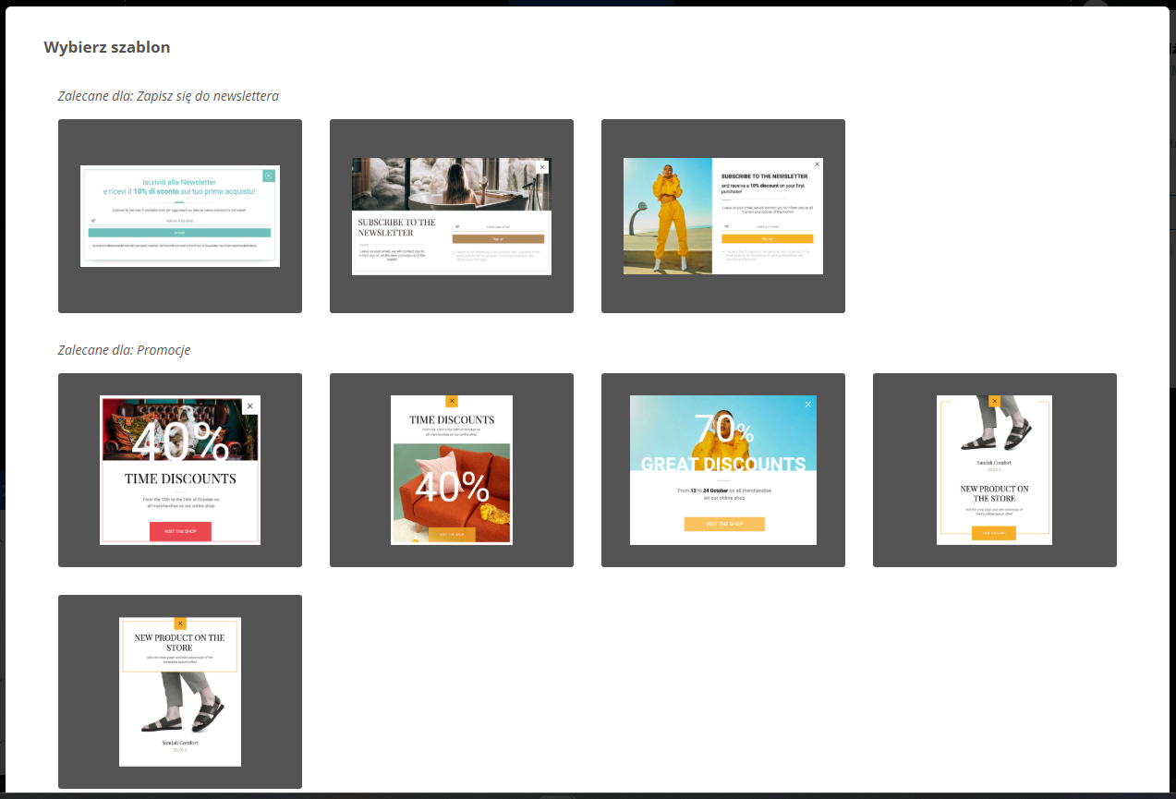
Task: Click orange X icon above Time Discounts orange sofa template
Action: (452, 401)
